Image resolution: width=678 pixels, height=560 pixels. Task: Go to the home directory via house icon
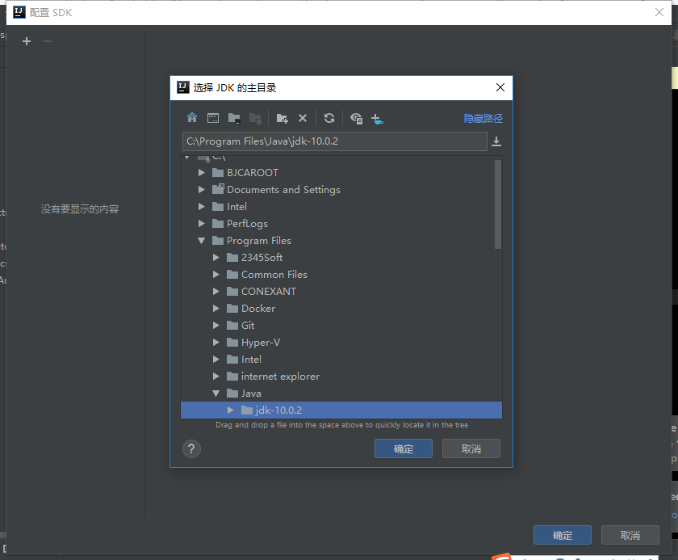[x=192, y=118]
